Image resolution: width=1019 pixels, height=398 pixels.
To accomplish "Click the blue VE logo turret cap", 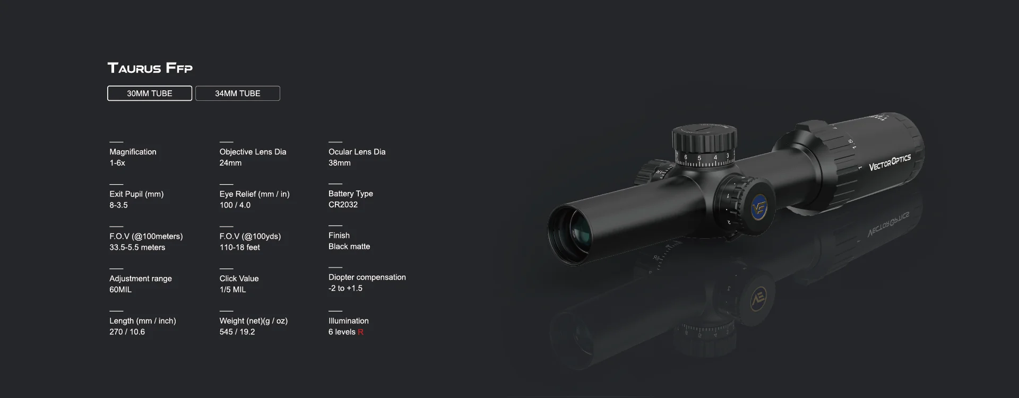I will pyautogui.click(x=761, y=205).
